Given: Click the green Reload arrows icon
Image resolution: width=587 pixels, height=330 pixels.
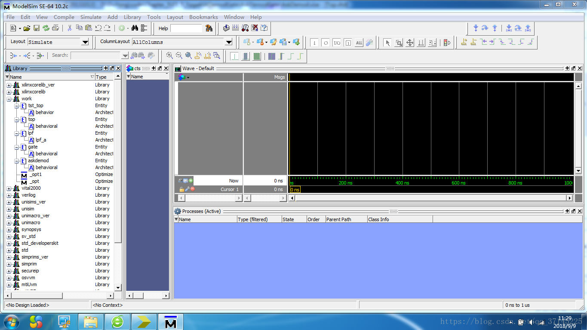Looking at the screenshot, I should pyautogui.click(x=46, y=28).
